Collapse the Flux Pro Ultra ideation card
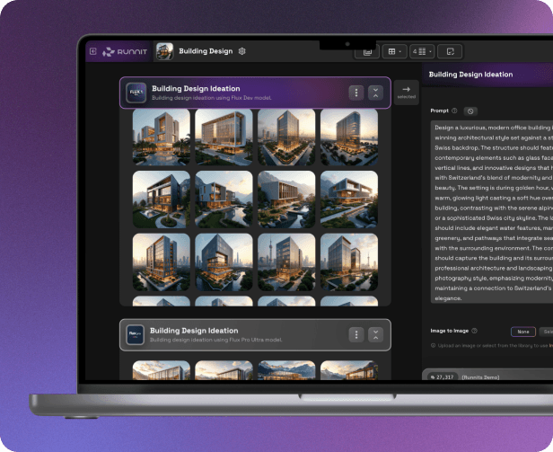The width and height of the screenshot is (553, 452). [x=375, y=334]
